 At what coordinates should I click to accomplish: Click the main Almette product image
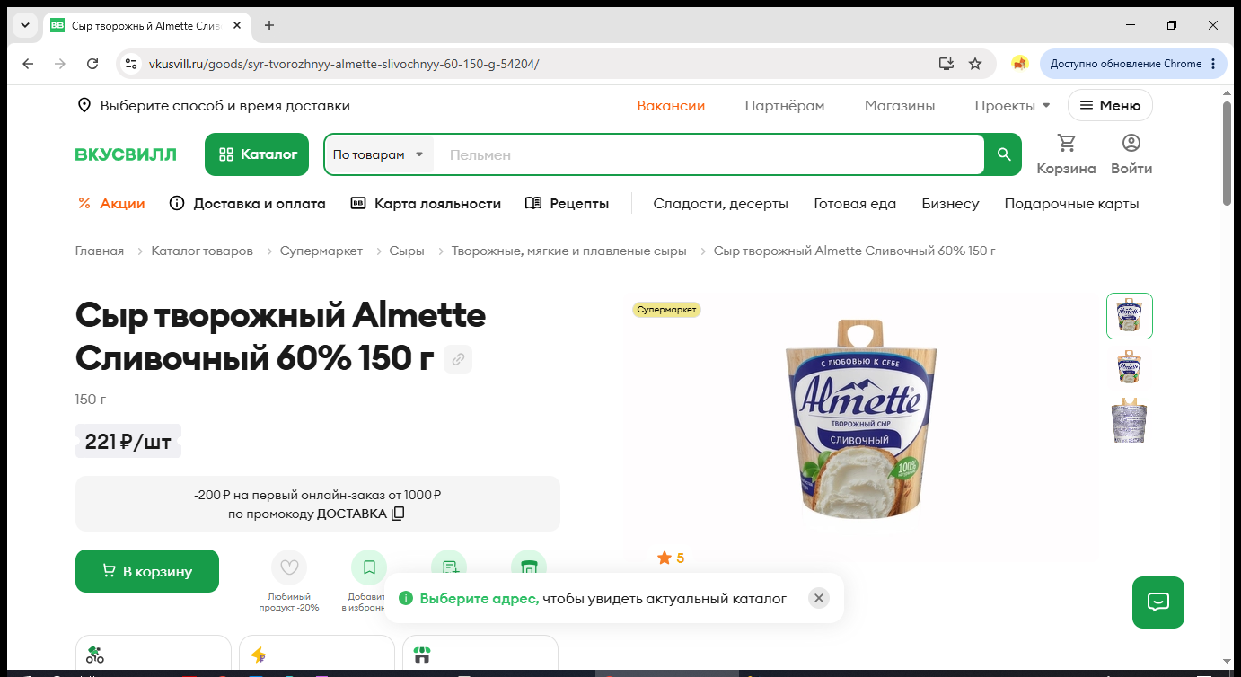point(861,418)
